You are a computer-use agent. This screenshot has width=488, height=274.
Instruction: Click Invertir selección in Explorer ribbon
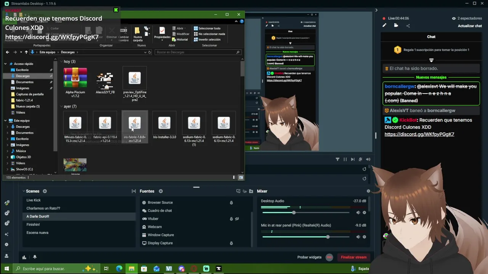(207, 40)
